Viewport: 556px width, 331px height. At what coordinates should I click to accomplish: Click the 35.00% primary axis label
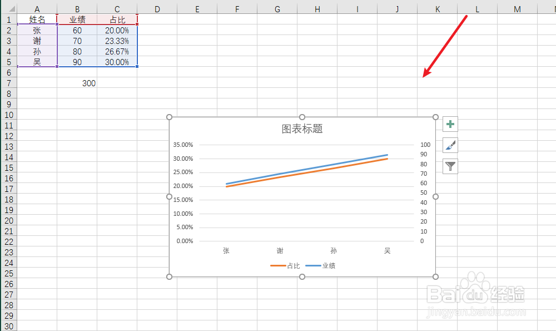pos(183,145)
